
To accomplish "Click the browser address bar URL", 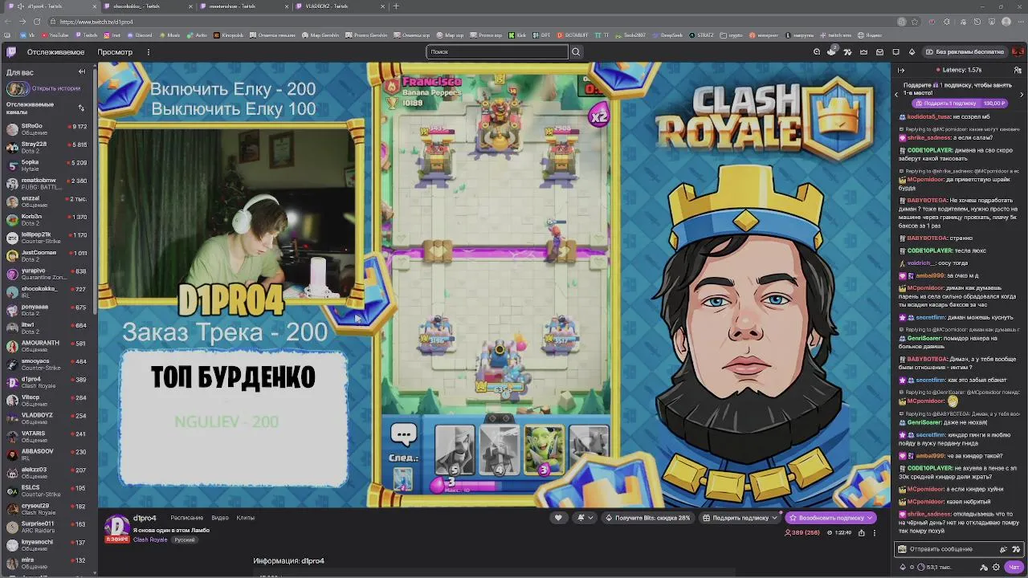I will (x=96, y=22).
